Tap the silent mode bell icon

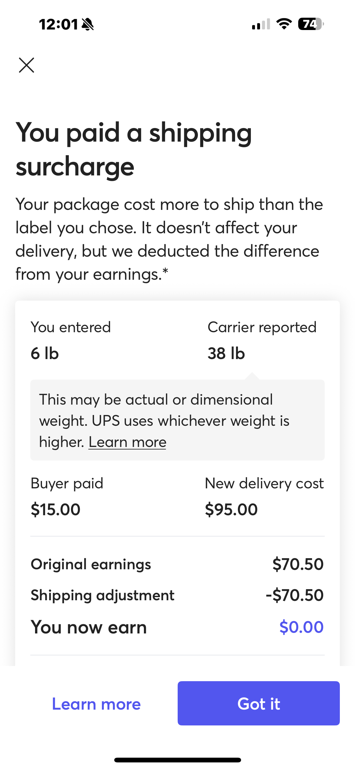coord(88,24)
